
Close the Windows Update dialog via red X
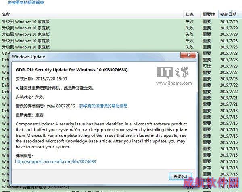[188, 55]
